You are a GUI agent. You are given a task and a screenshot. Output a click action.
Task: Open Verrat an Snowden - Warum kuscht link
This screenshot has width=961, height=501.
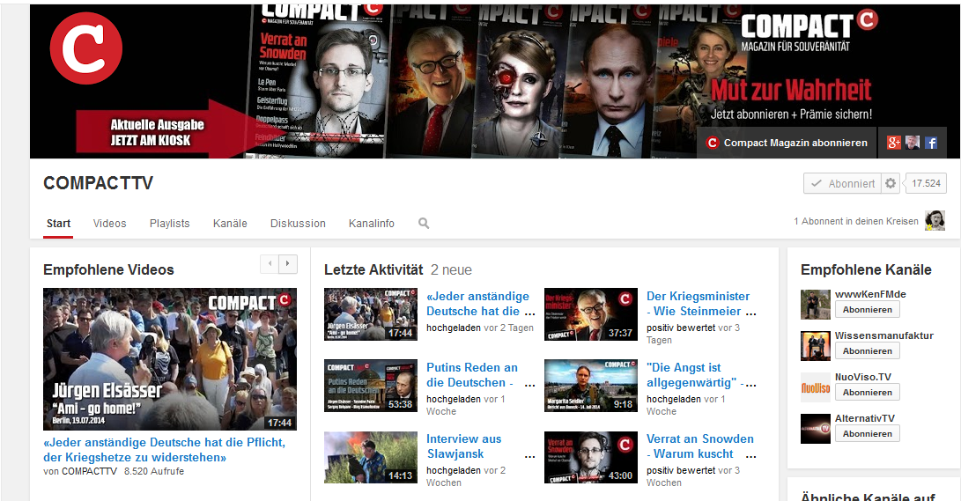pyautogui.click(x=700, y=446)
